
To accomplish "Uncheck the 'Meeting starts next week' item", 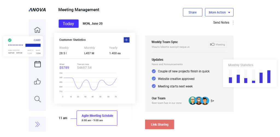I will pos(154,86).
